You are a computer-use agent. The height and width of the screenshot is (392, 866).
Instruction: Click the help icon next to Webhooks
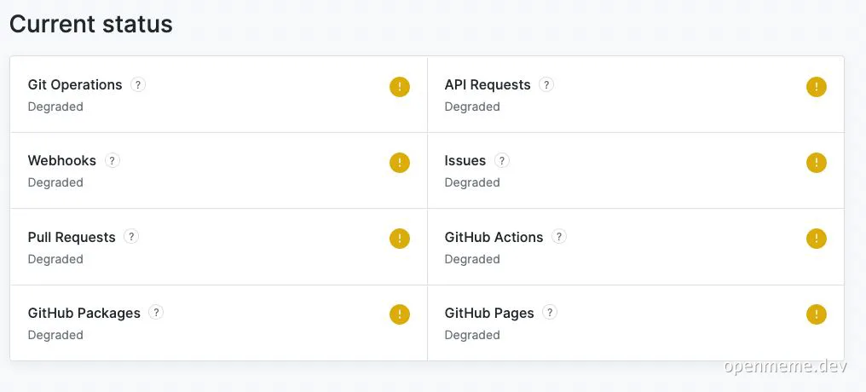click(113, 161)
